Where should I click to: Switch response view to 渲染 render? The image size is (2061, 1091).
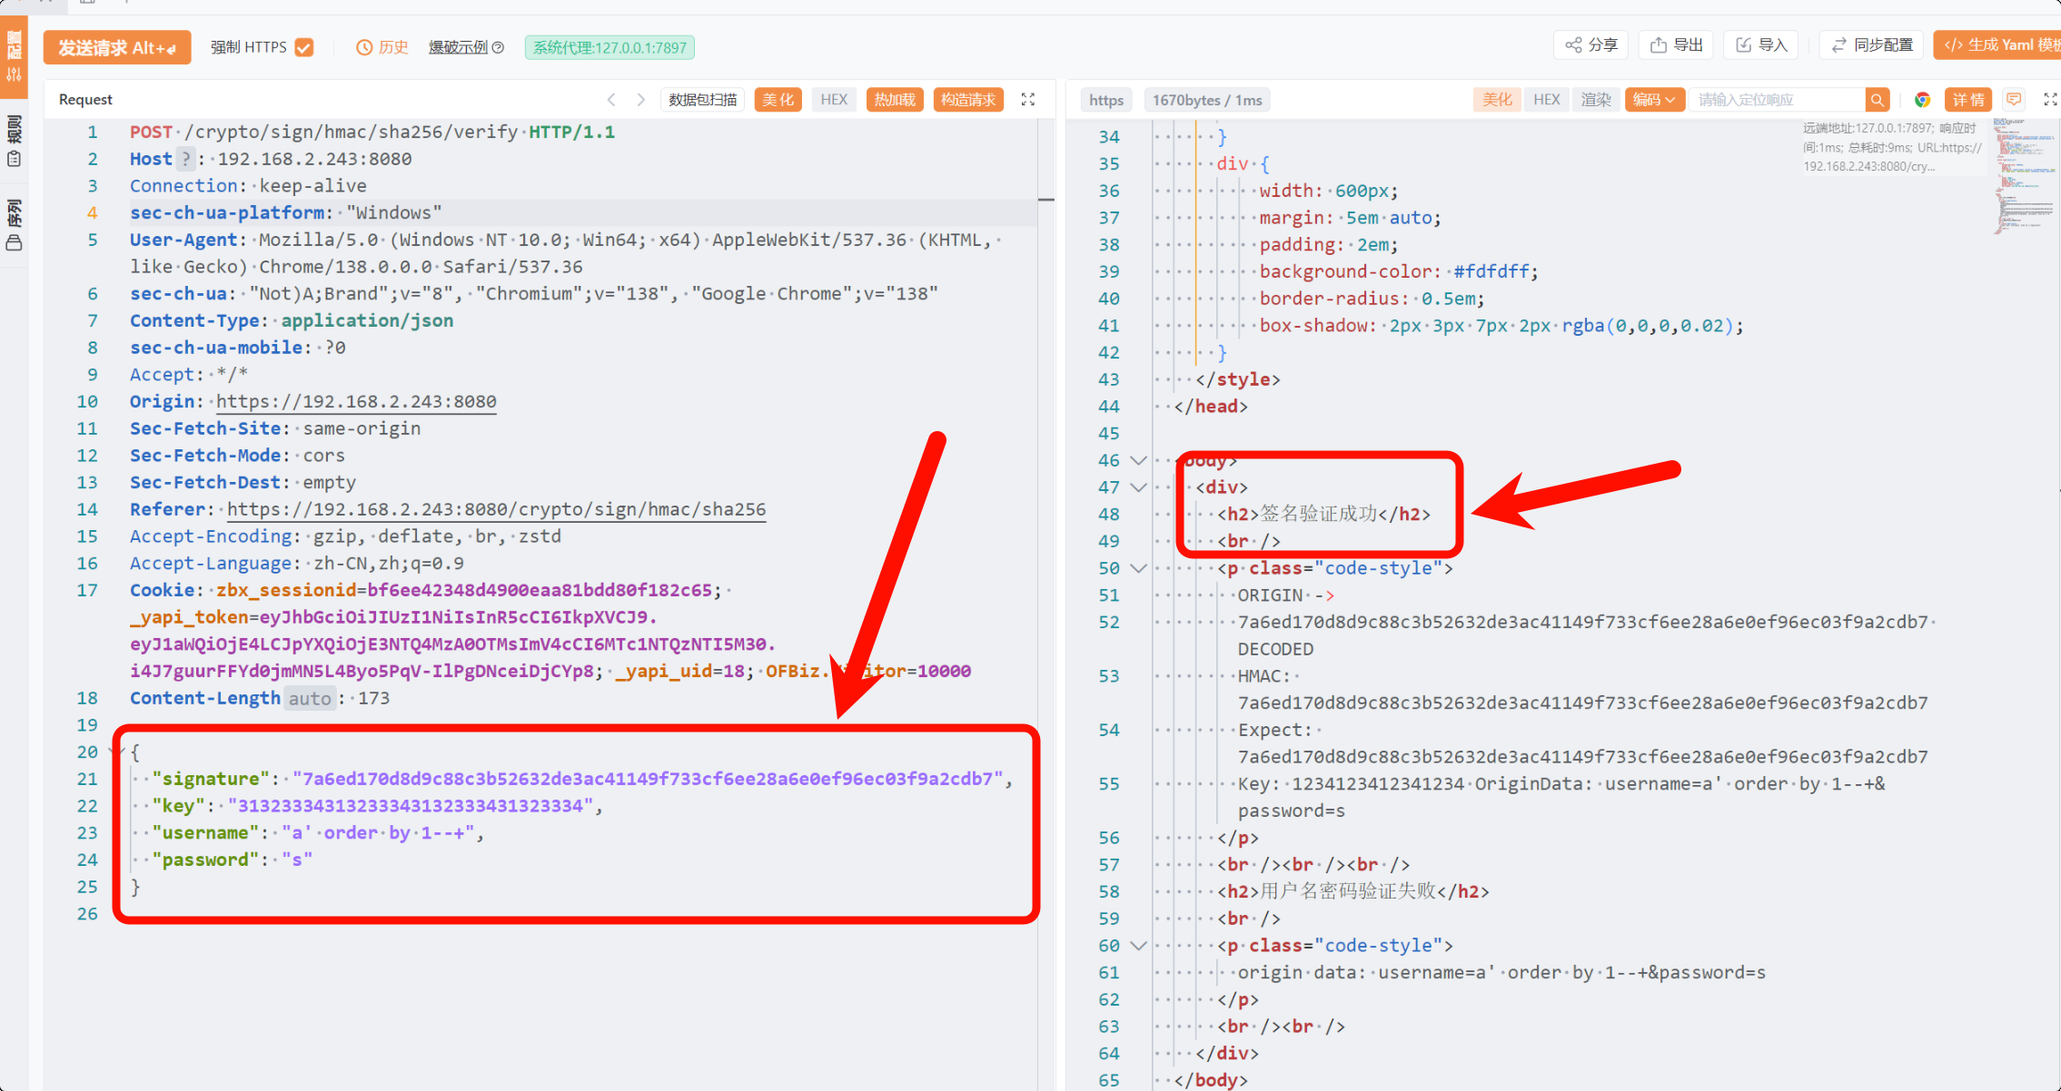point(1596,100)
